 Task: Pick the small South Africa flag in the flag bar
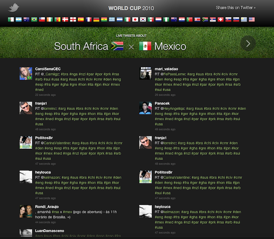click(x=205, y=20)
